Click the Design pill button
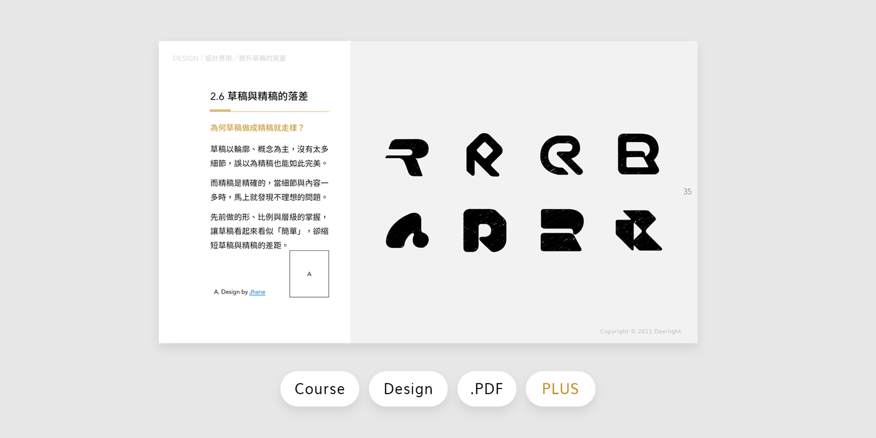This screenshot has width=876, height=438. click(x=408, y=389)
